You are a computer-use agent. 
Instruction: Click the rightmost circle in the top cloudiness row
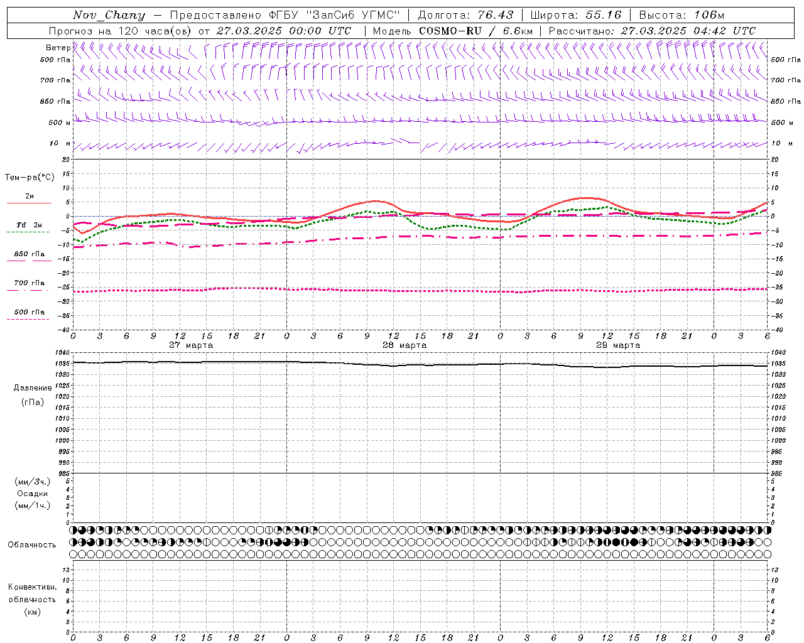(x=768, y=530)
